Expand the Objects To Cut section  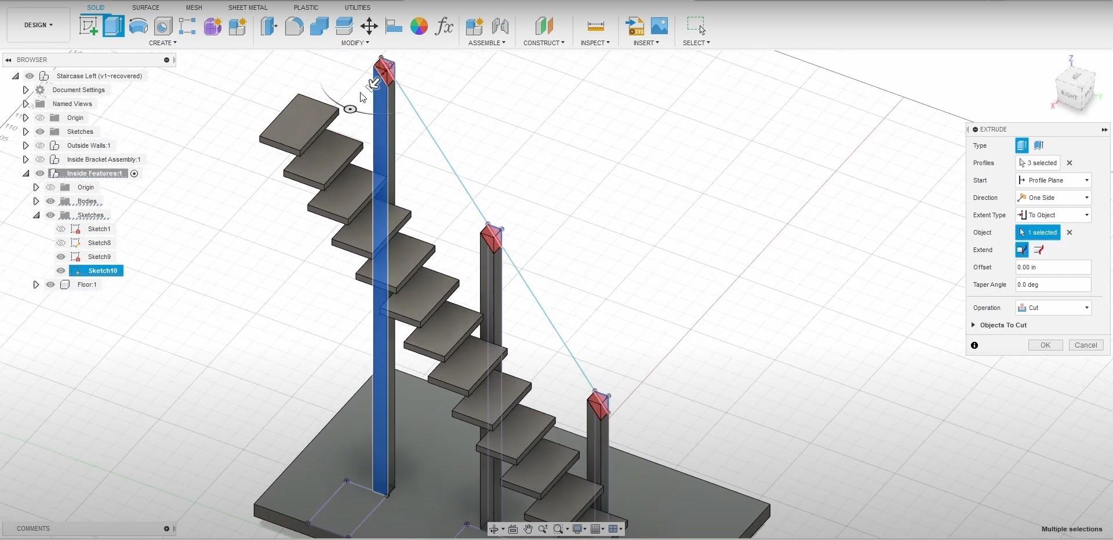pos(973,325)
